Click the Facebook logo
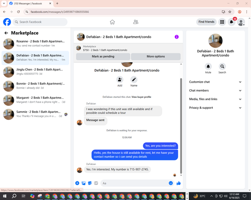The height and width of the screenshot is (200, 251). pyautogui.click(x=7, y=22)
